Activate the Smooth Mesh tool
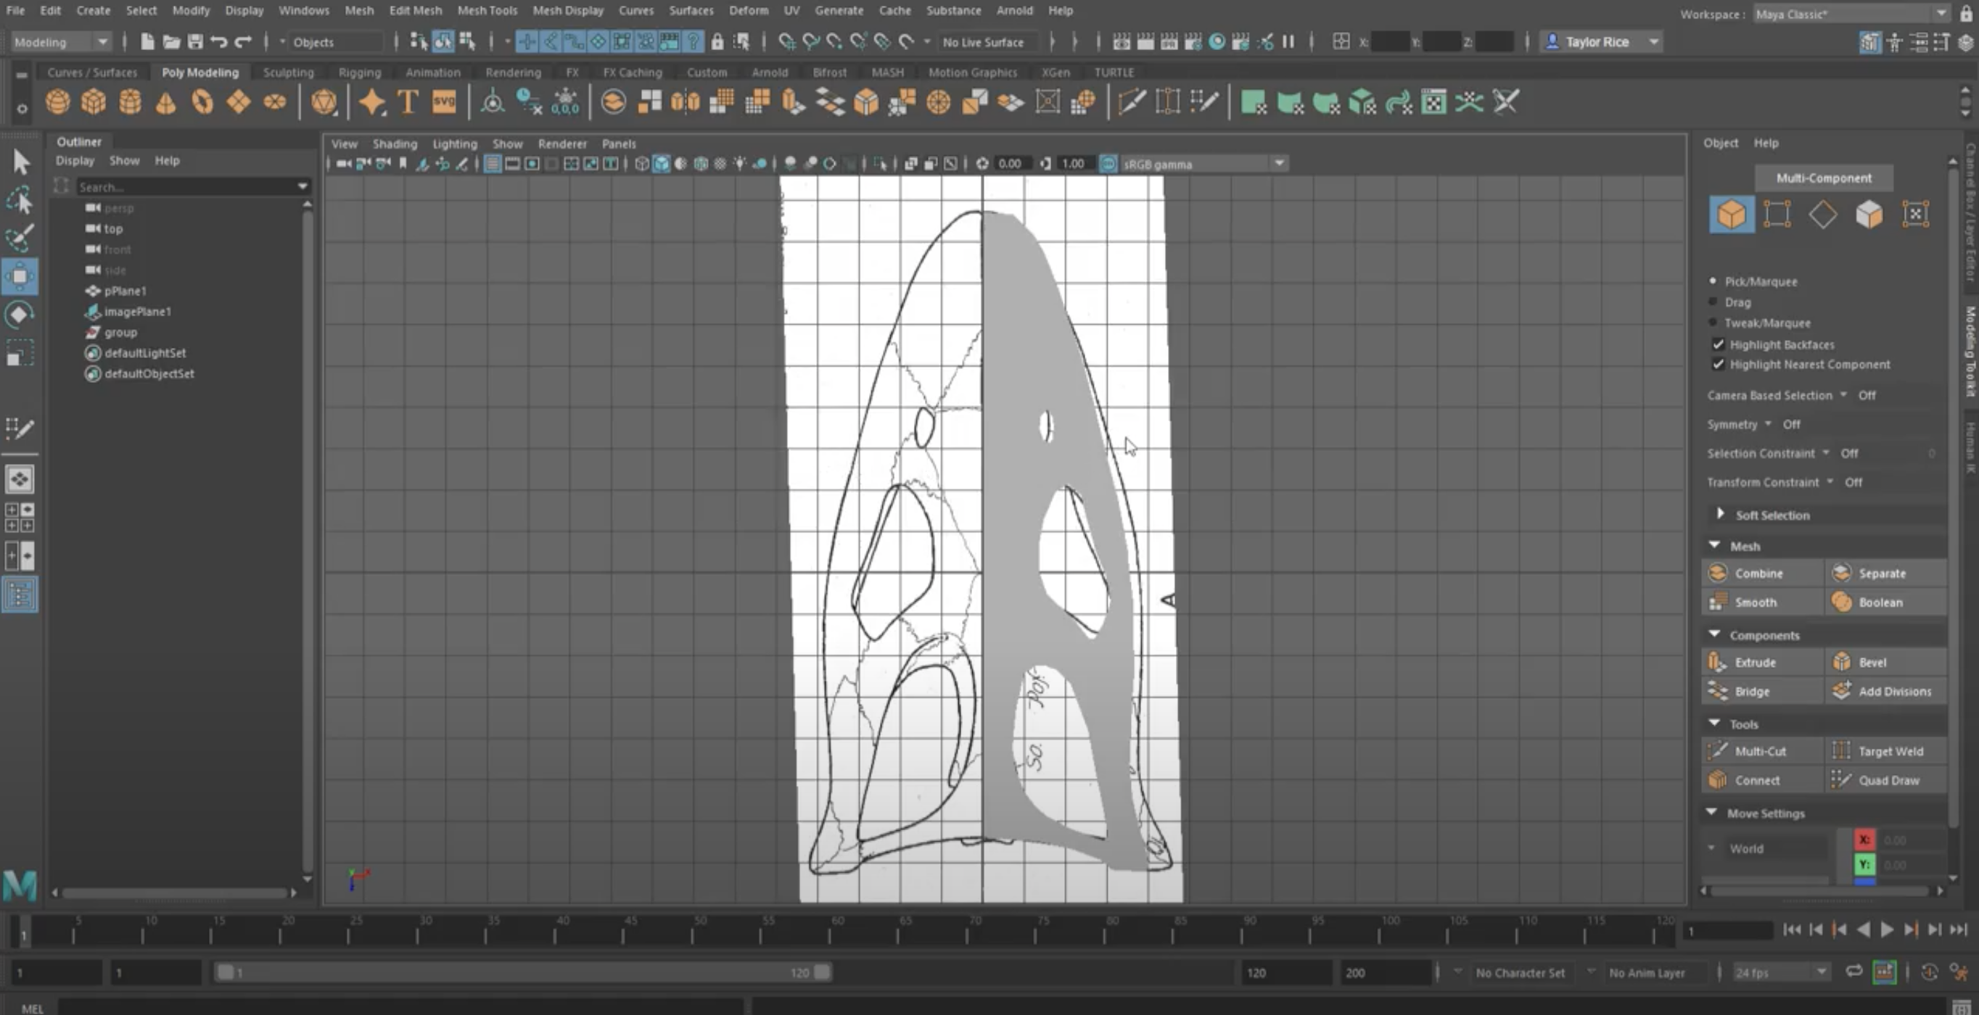This screenshot has height=1015, width=1979. [x=1755, y=602]
